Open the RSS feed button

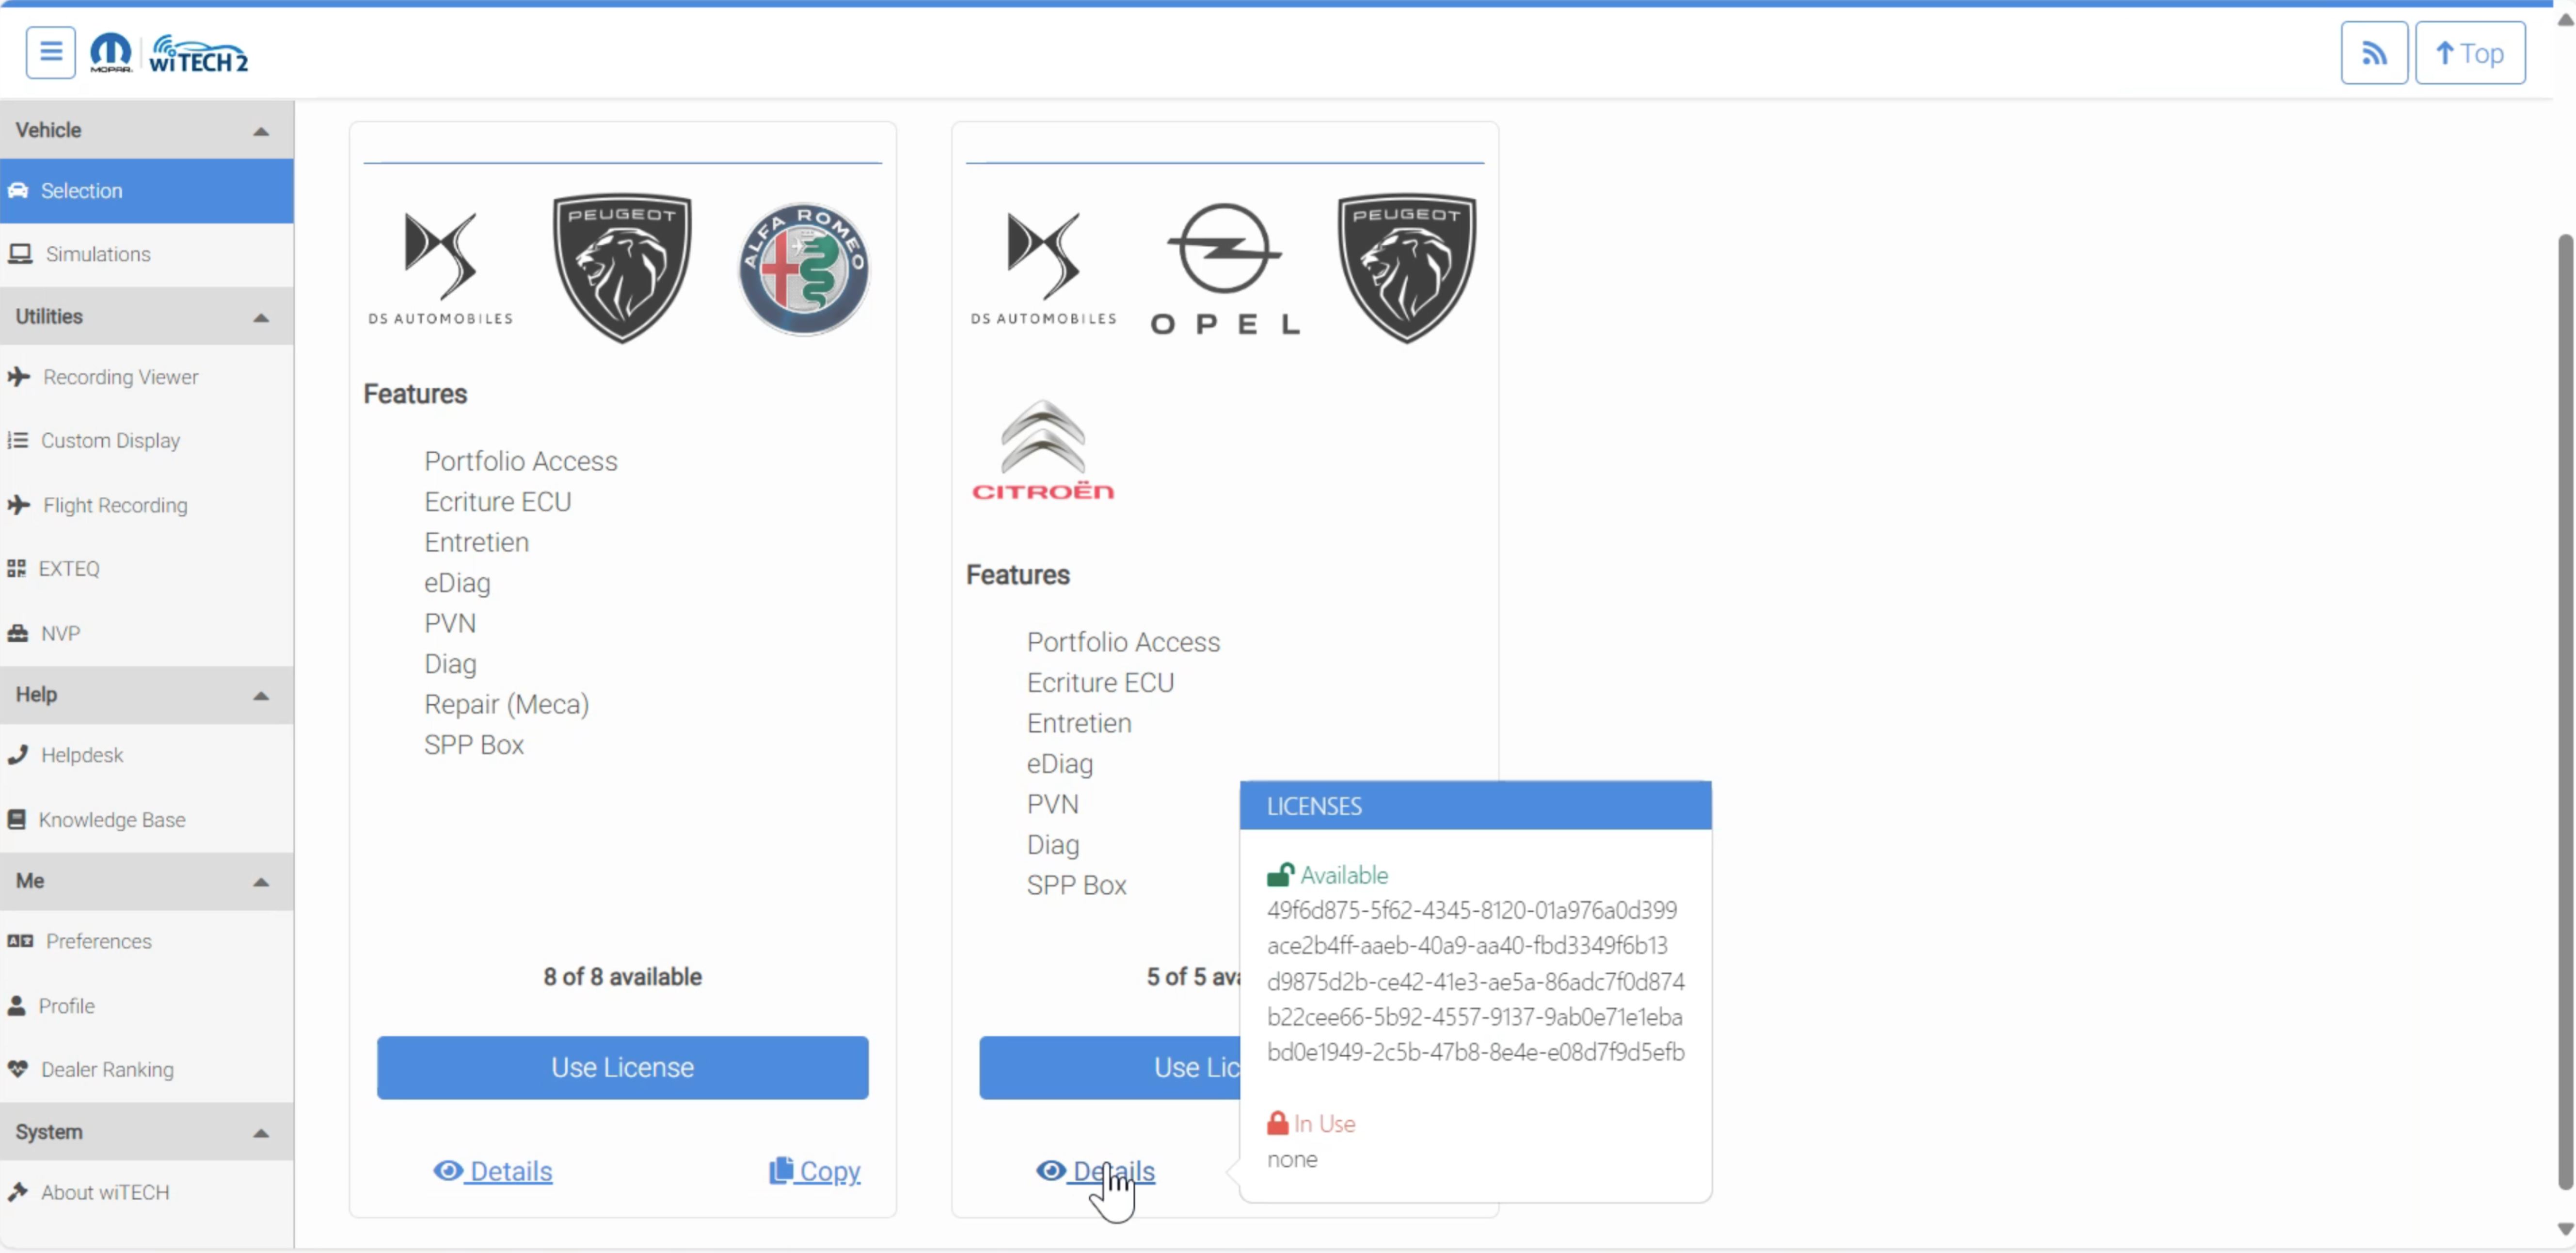[2374, 53]
